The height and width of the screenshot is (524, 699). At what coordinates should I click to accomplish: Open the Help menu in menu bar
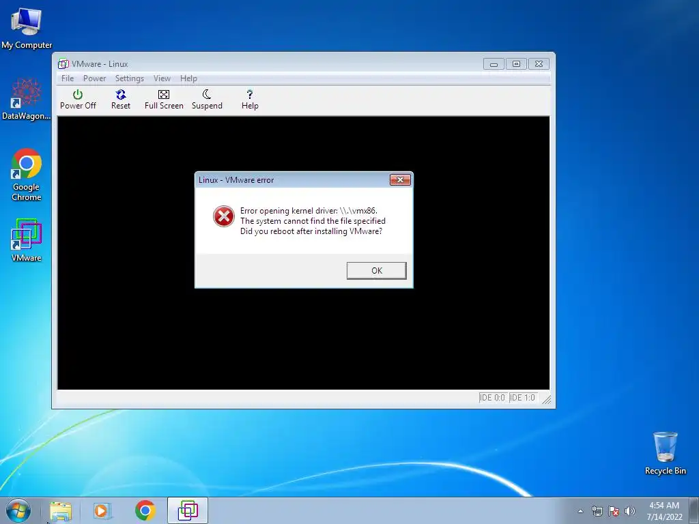tap(188, 78)
